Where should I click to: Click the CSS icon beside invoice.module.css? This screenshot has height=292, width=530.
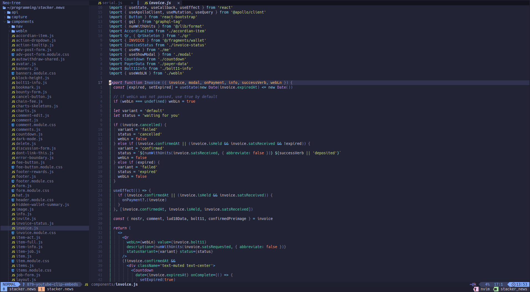click(x=13, y=233)
